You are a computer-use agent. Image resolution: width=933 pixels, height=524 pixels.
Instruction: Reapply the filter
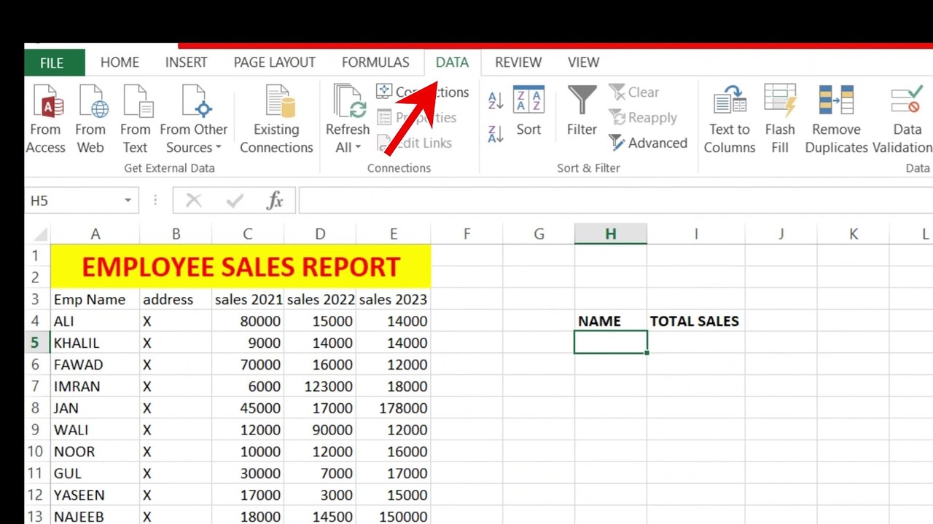(x=643, y=118)
